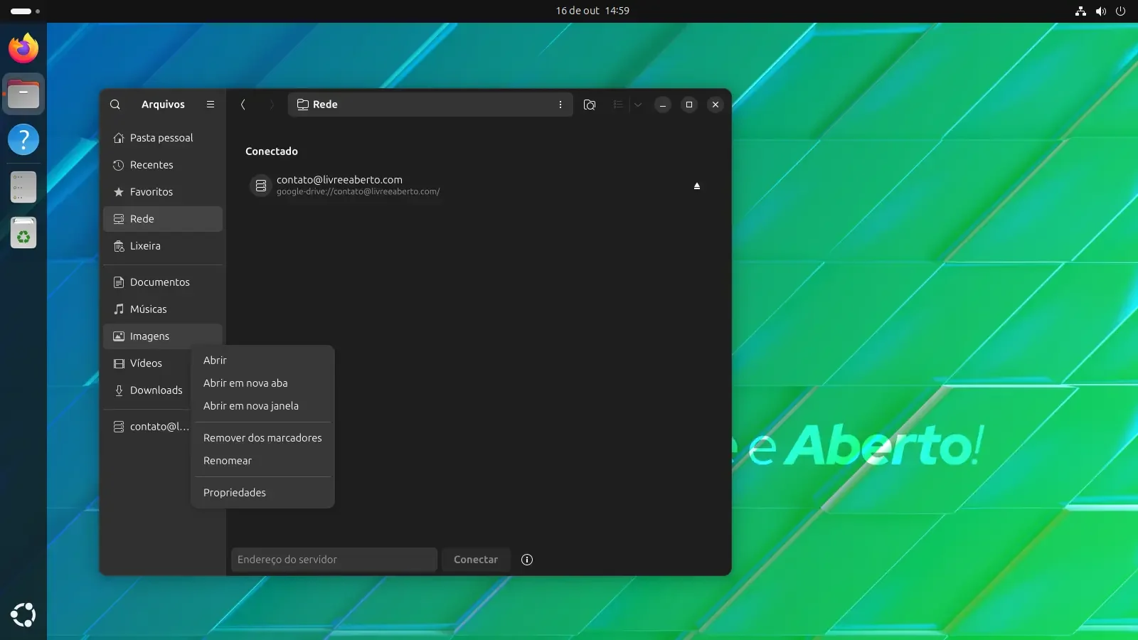The width and height of the screenshot is (1138, 640).
Task: Focus the Endereço do servidor field
Action: click(334, 560)
